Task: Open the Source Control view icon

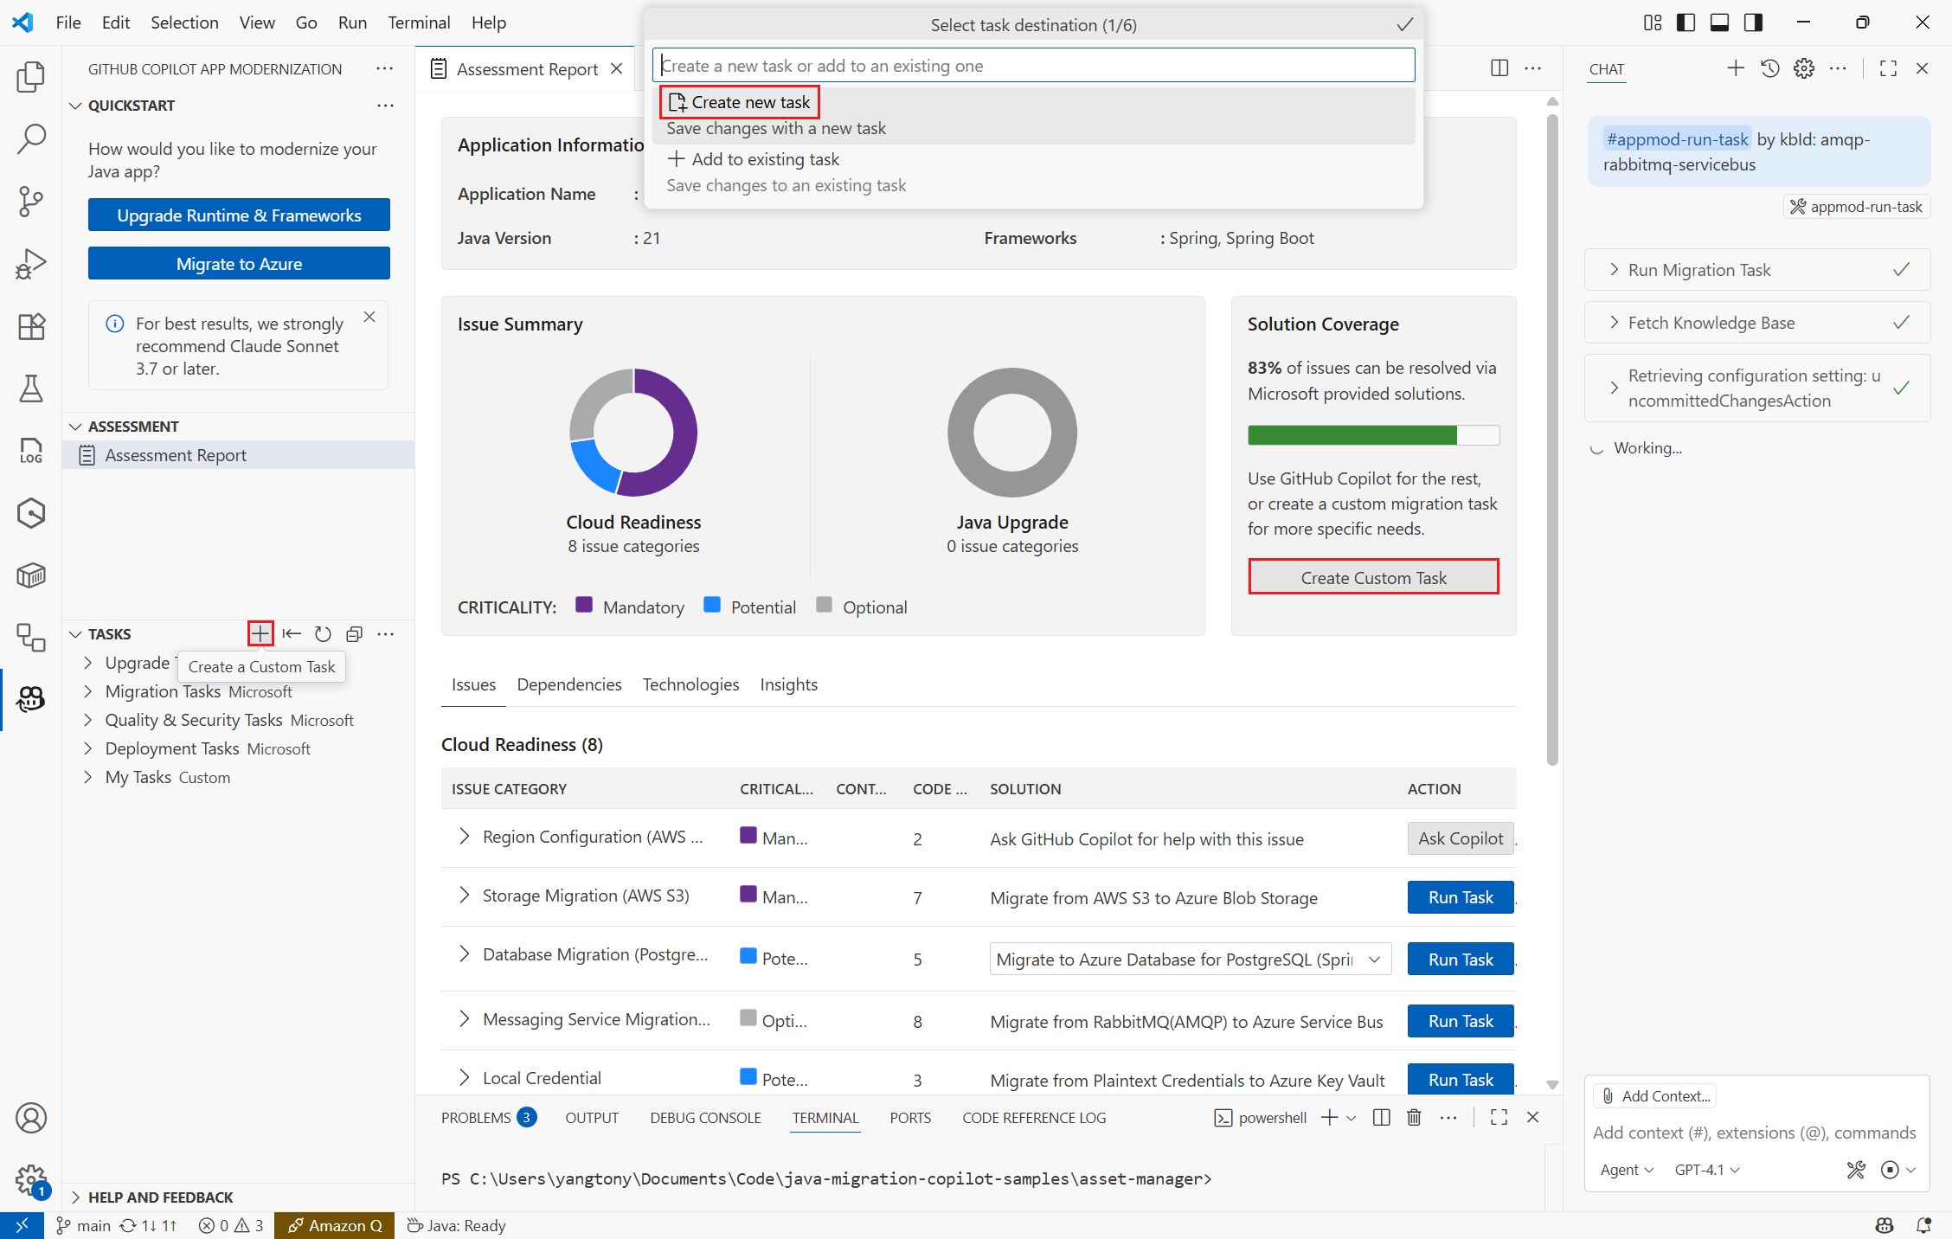Action: coord(31,201)
